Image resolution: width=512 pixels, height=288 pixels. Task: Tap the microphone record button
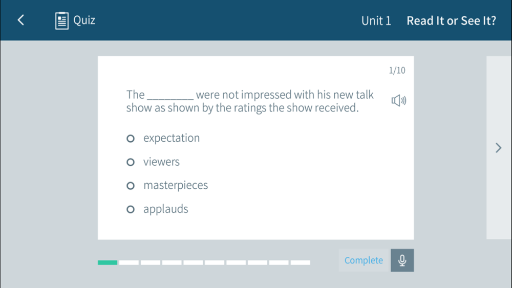[x=402, y=260]
